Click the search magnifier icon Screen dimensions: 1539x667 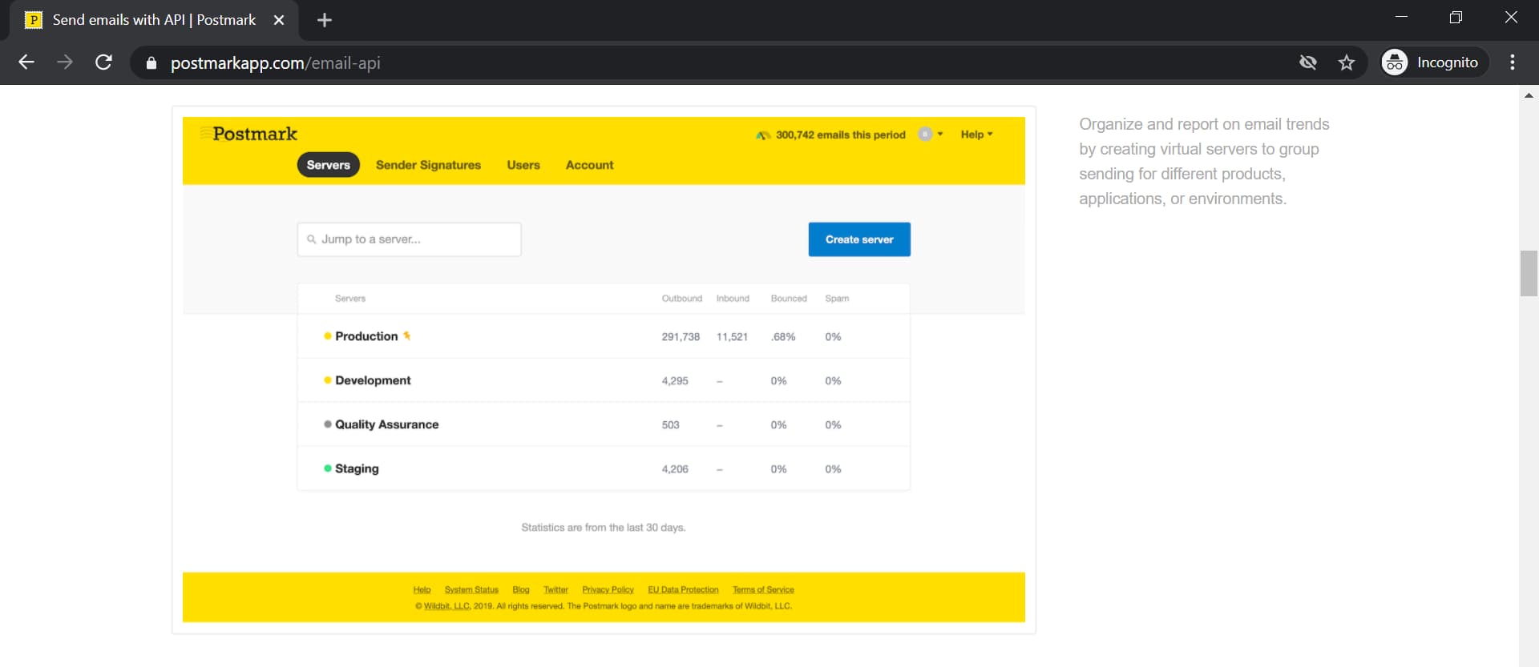click(x=312, y=239)
